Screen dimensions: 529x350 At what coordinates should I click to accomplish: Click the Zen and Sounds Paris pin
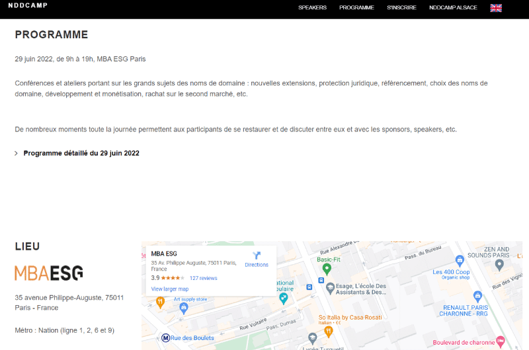coord(499,265)
